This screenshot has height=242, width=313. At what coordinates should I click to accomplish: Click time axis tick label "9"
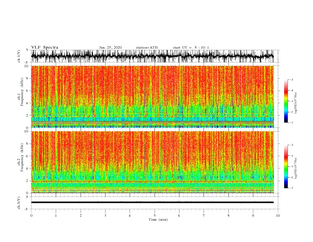click(253, 216)
